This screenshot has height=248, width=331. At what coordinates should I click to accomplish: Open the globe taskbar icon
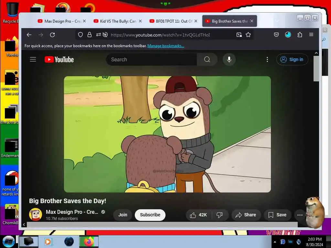click(x=69, y=242)
